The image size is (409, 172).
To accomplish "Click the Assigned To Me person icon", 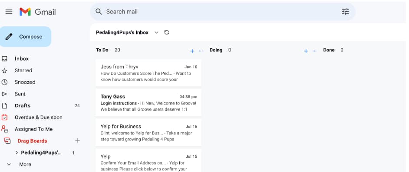I will point(4,129).
